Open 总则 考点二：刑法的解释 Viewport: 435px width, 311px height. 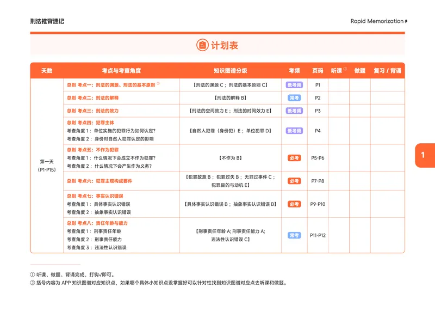(x=92, y=98)
